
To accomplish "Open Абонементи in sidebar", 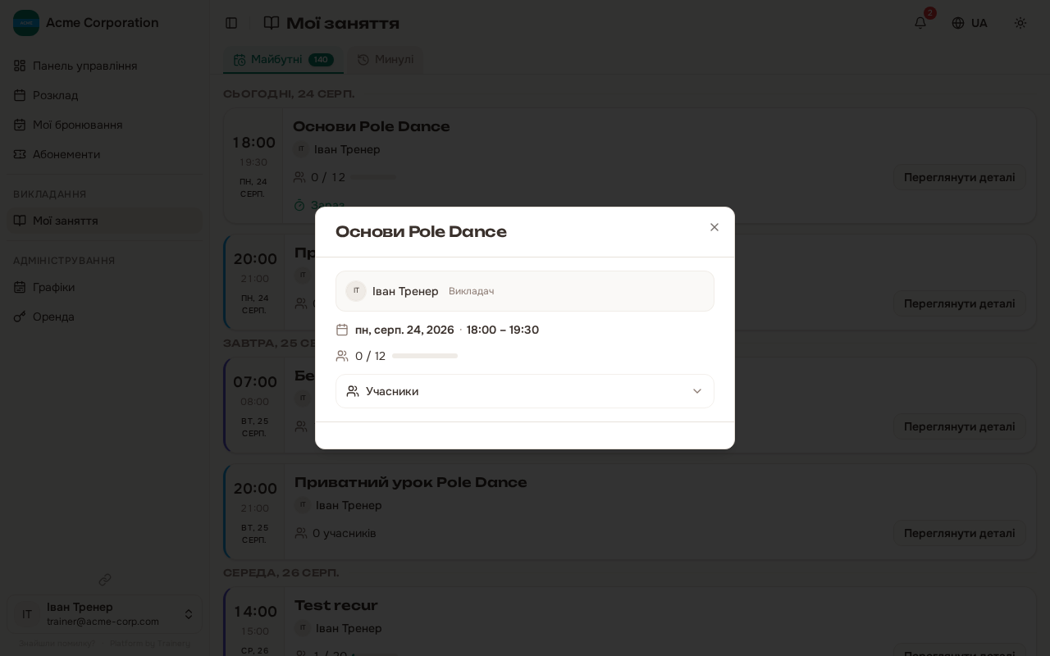I will (x=104, y=154).
